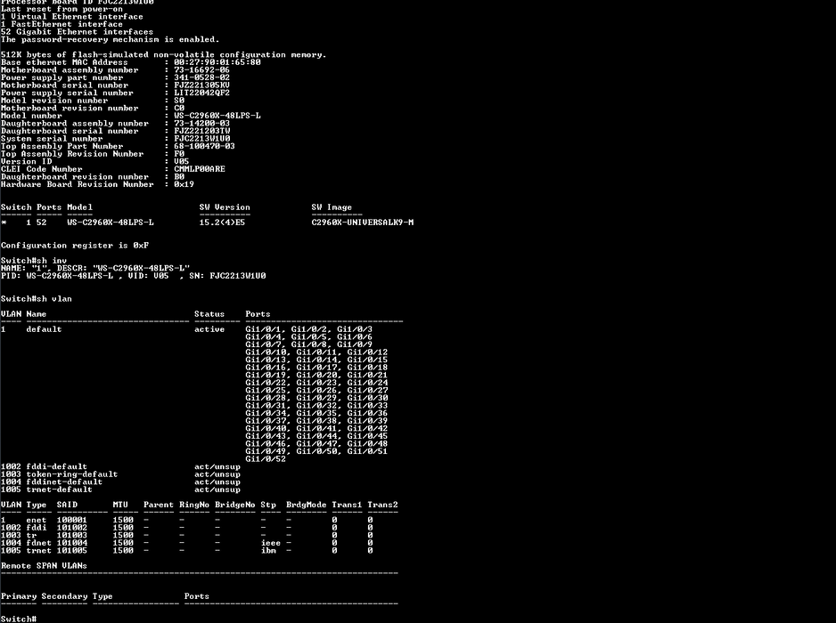Select Hardware Board Revision value "0x19"

184,184
